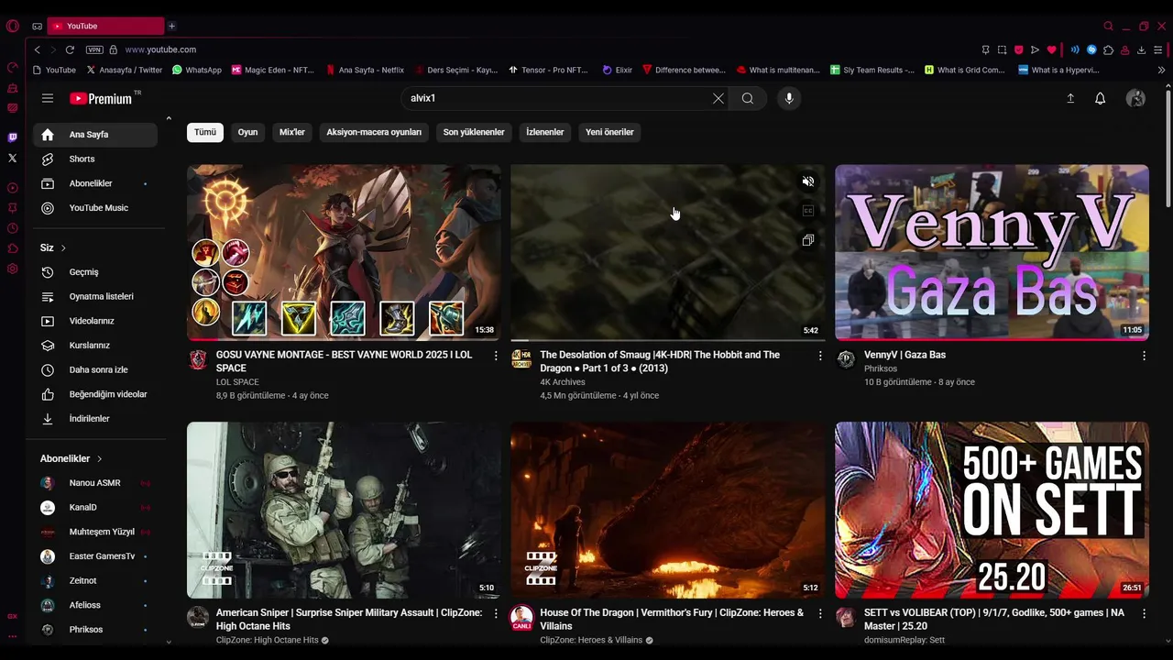The image size is (1173, 660).
Task: Open Daha sonra izle in the sidebar
Action: coord(95,370)
